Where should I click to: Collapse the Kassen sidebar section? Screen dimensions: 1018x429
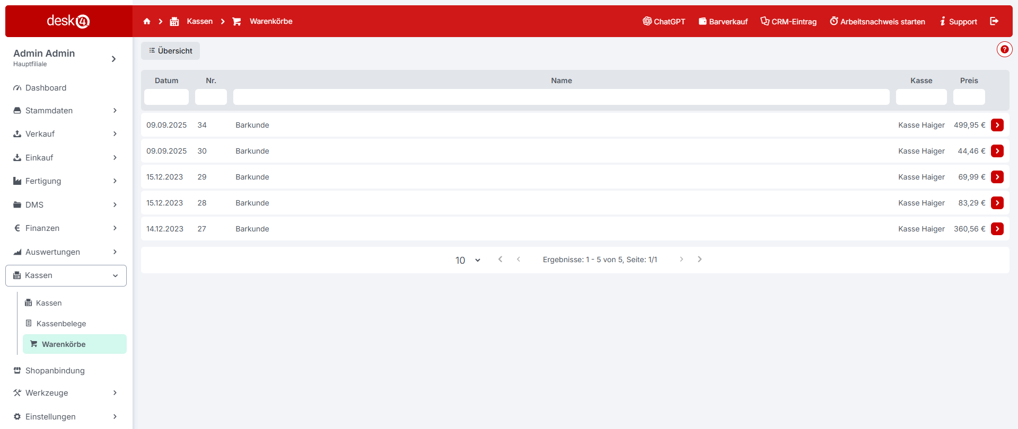tap(66, 275)
